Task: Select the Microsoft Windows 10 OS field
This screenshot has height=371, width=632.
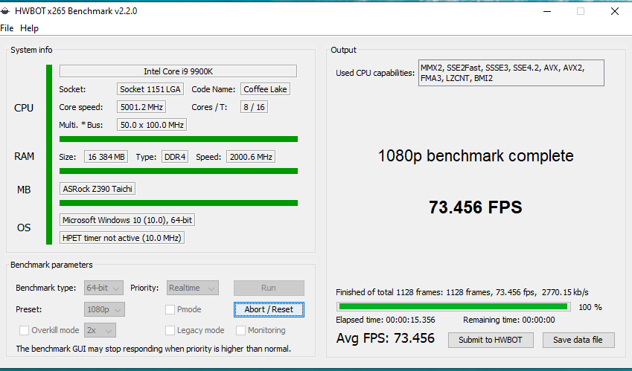Action: 127,220
